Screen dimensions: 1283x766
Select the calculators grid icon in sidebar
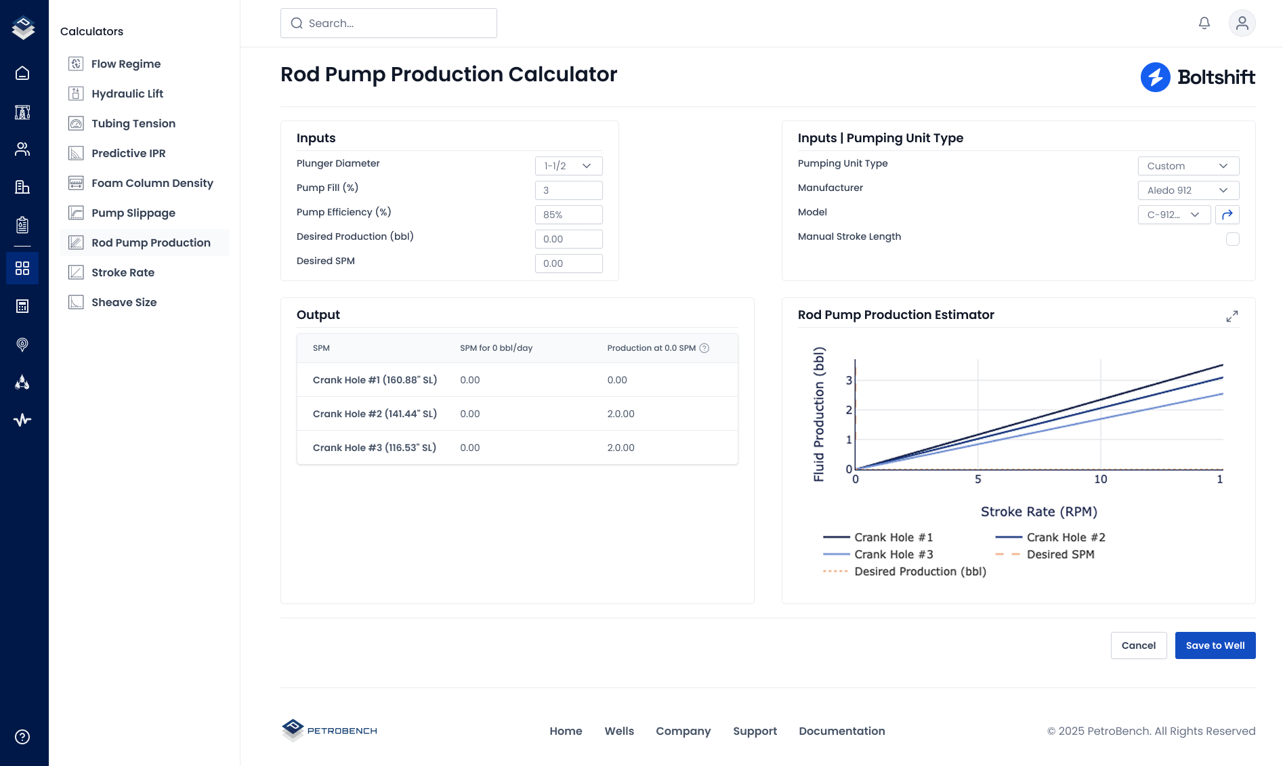22,268
